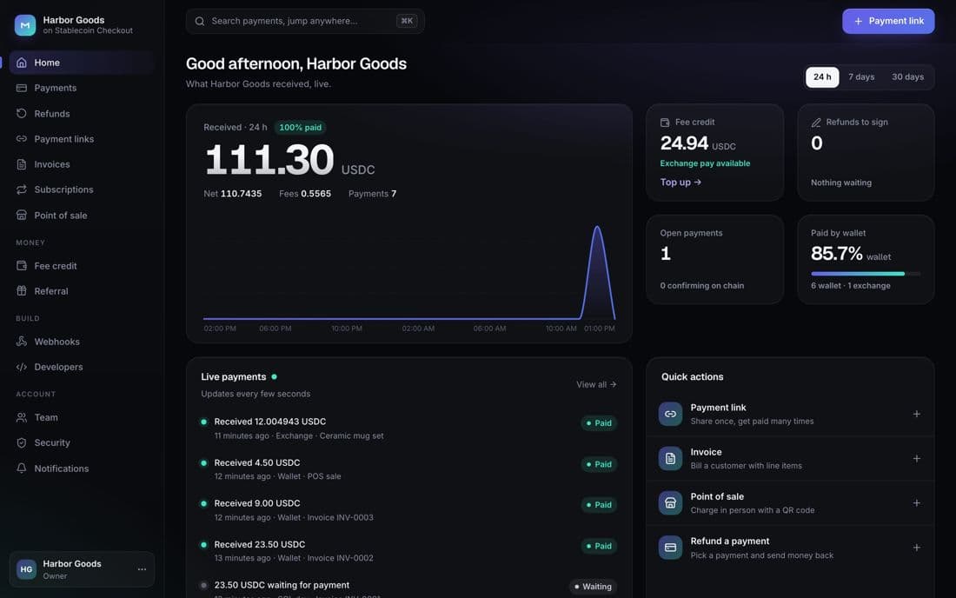Open the Received 12.004943 USDC payment
The image size is (956, 598).
tap(409, 429)
